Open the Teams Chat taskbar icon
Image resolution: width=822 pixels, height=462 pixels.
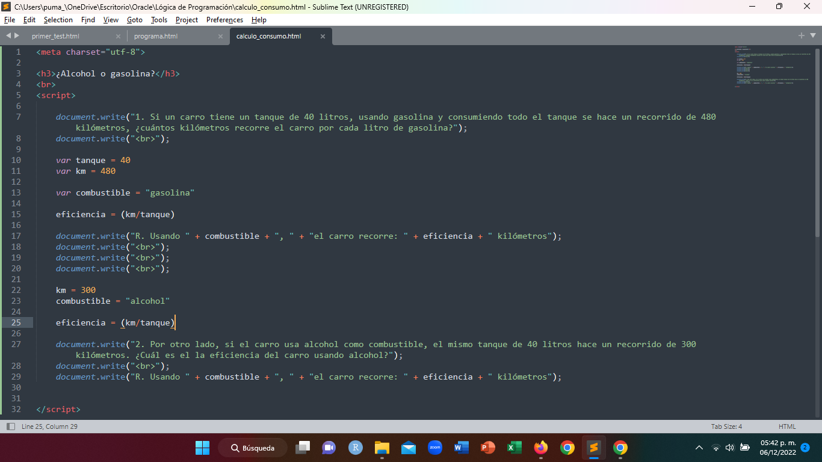329,448
